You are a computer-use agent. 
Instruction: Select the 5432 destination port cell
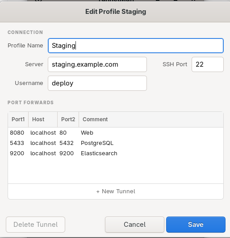67,143
